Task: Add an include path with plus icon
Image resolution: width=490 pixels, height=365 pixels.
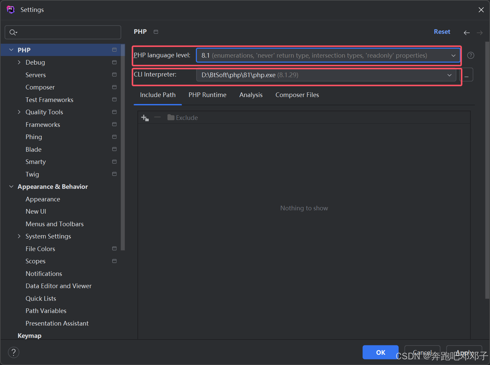Action: [145, 118]
